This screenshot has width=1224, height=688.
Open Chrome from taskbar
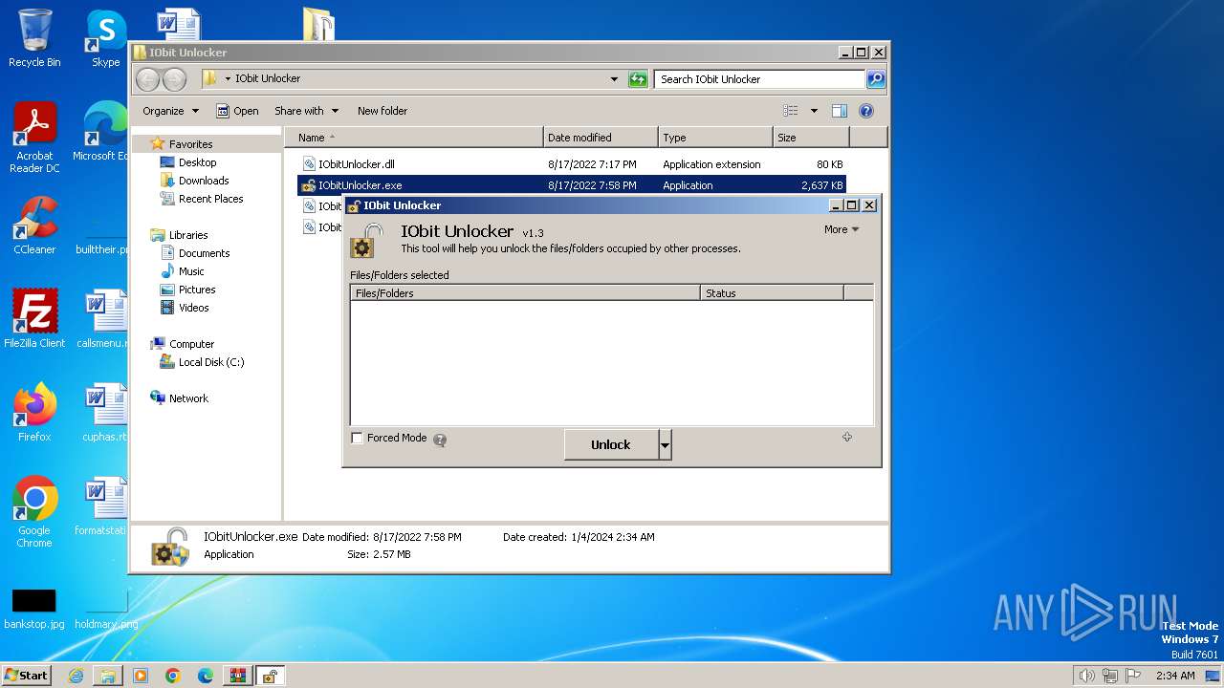tap(172, 676)
